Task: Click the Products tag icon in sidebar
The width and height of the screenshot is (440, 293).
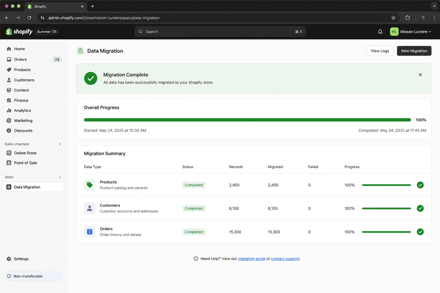Action: coord(9,70)
